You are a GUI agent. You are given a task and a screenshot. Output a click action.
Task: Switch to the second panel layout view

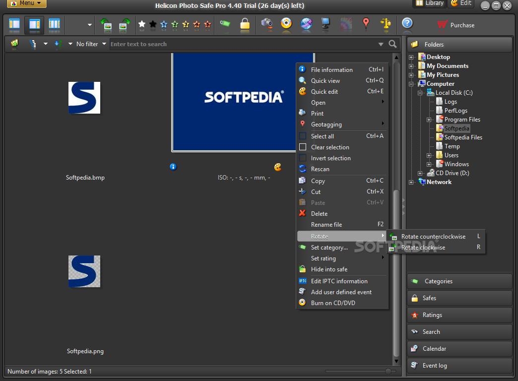tap(34, 24)
